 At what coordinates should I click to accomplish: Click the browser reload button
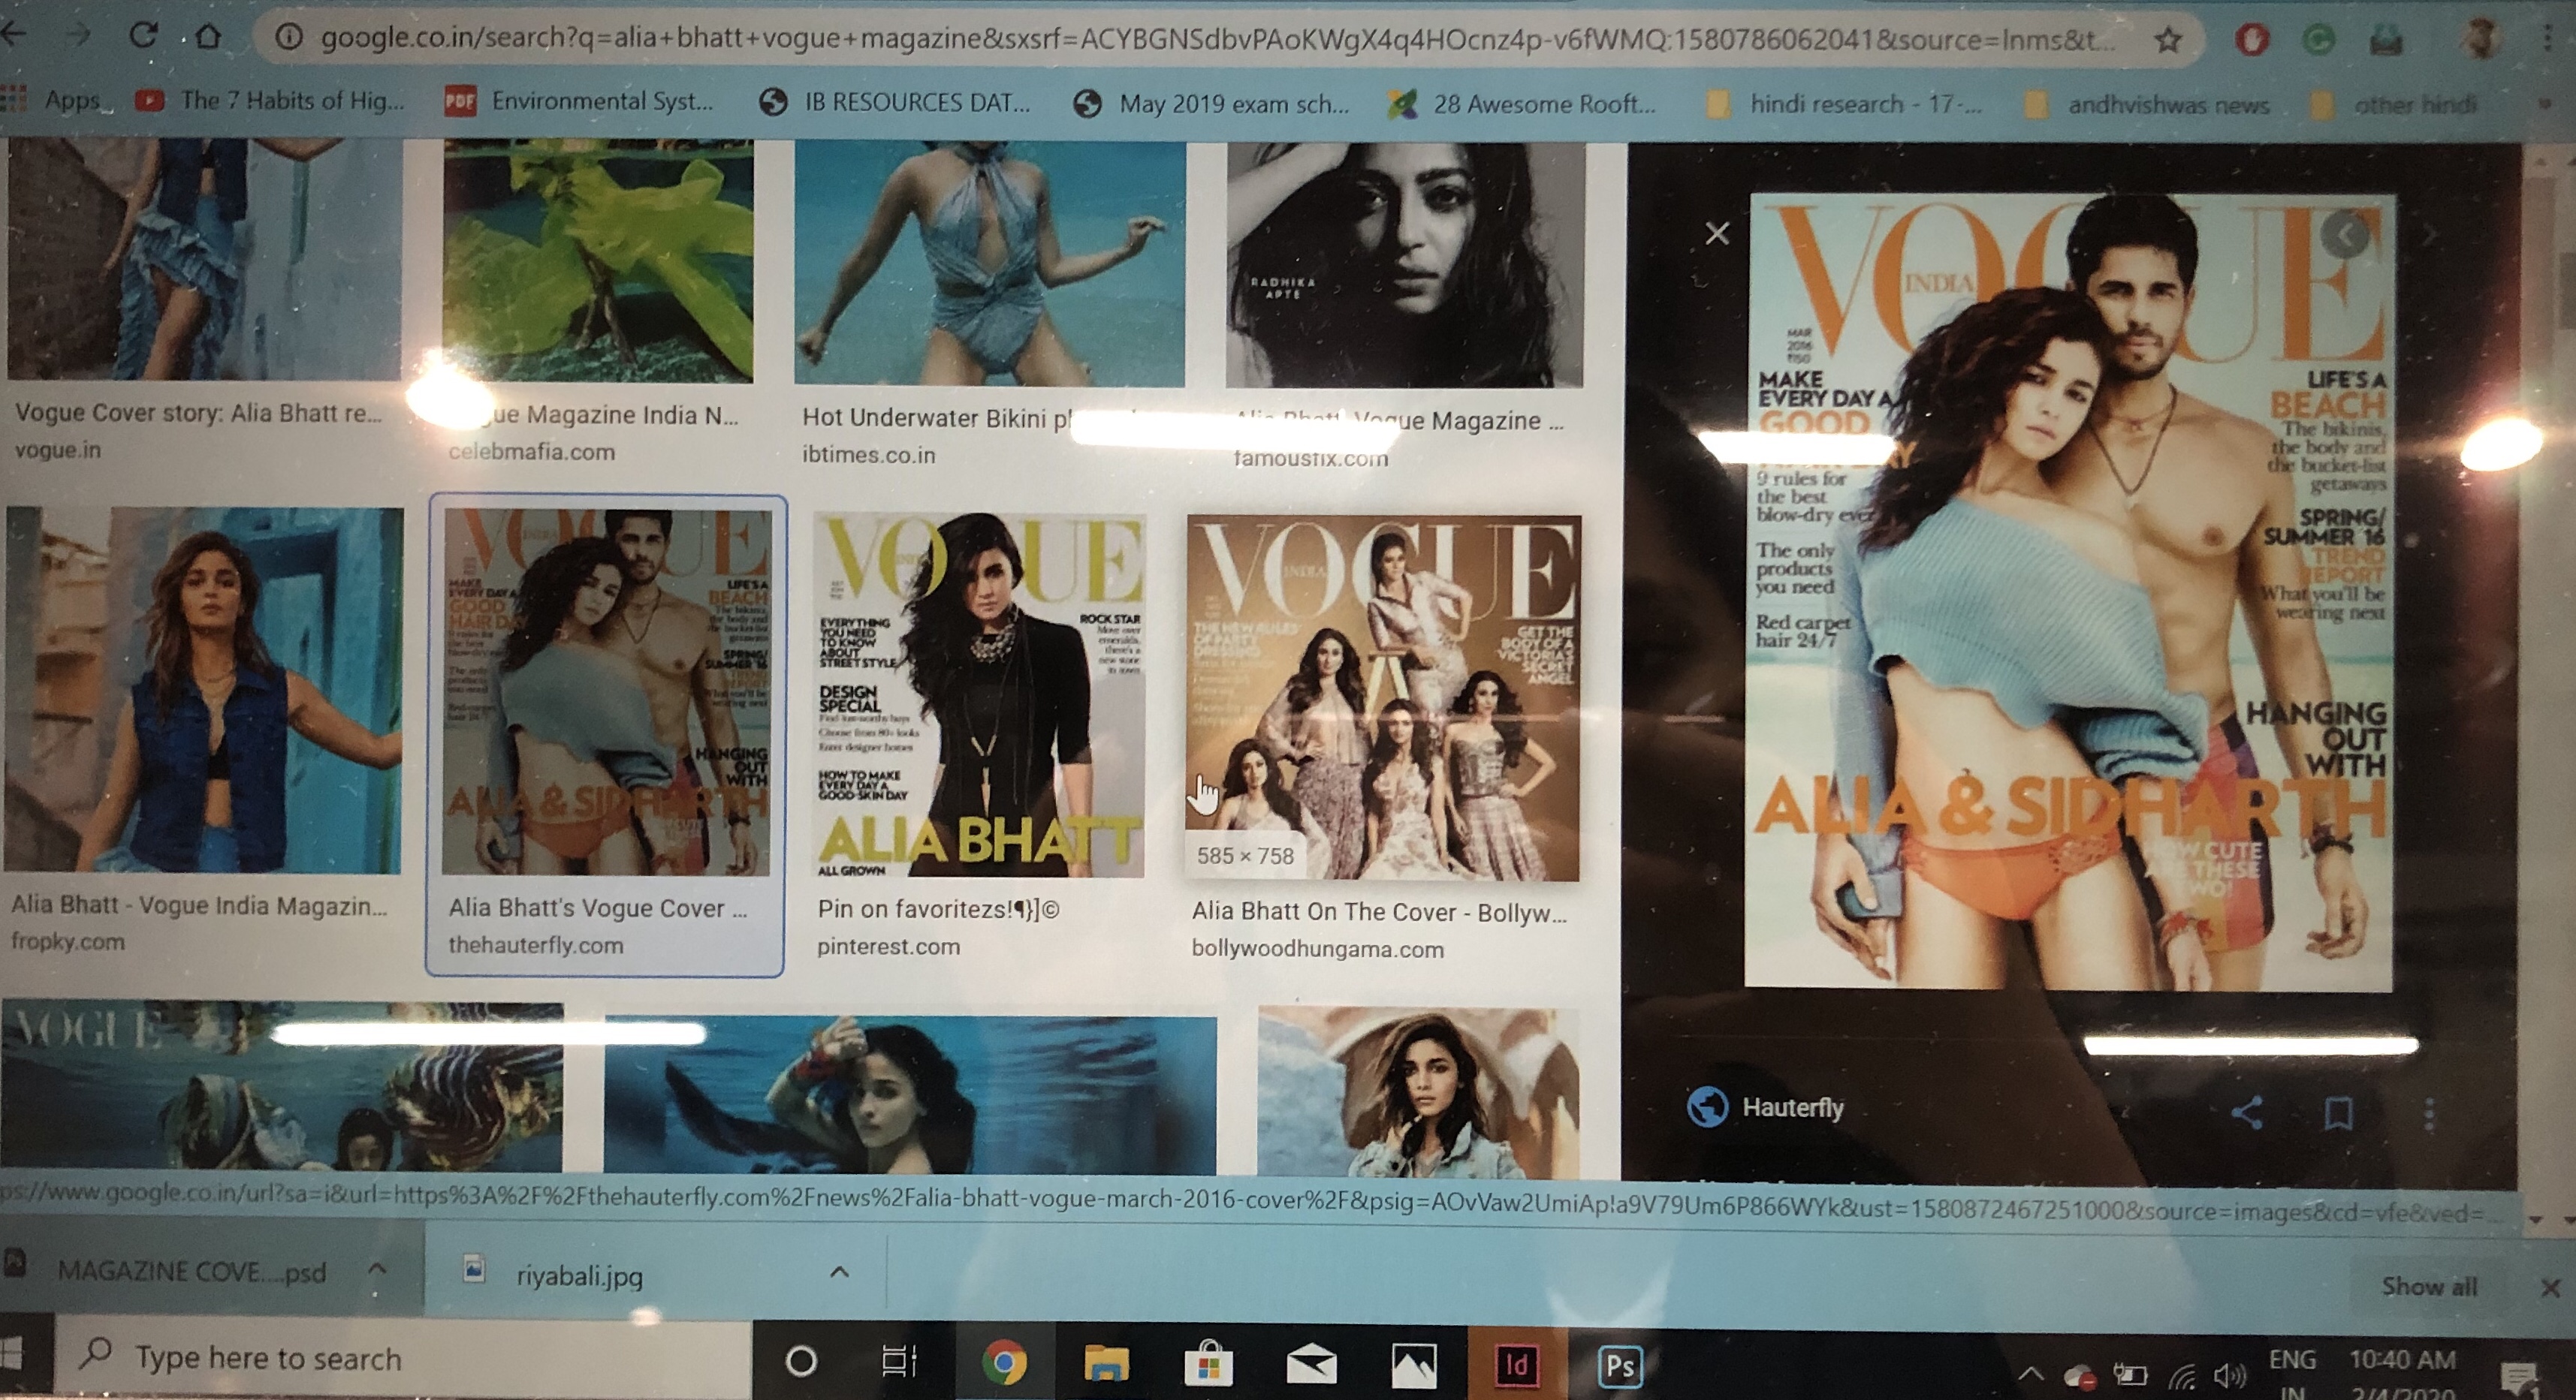(143, 36)
